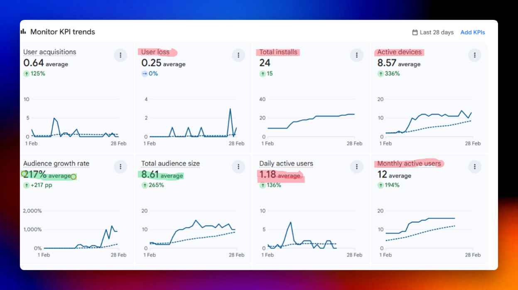
Task: Open Active devices card kebab menu
Action: tap(474, 55)
